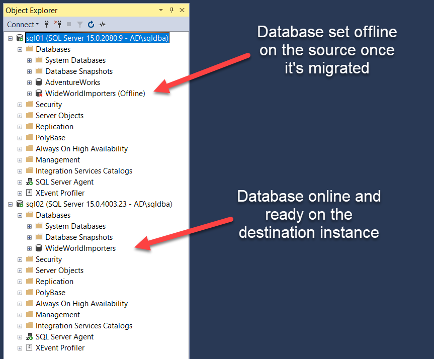Select Replication under sql01
Screen dimensions: 434x359
pos(54,127)
